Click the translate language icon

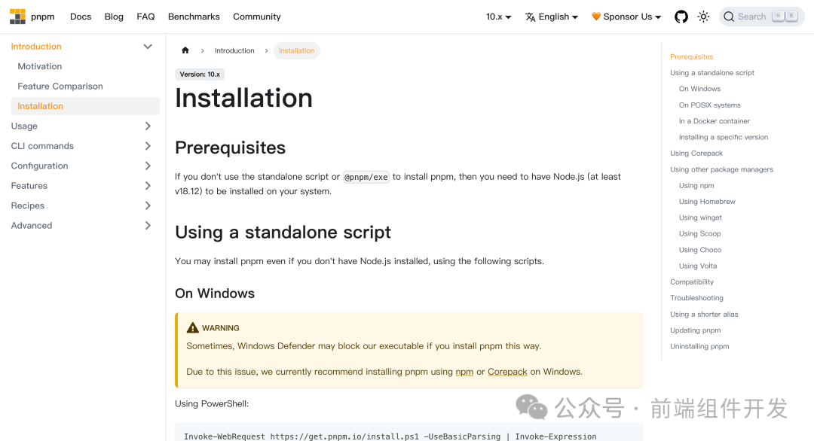point(530,17)
